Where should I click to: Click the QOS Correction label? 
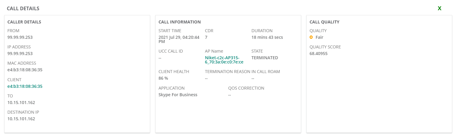click(x=246, y=88)
